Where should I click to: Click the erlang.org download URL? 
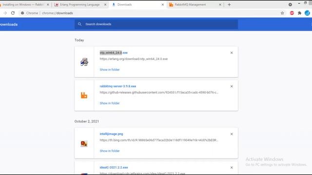point(134,59)
